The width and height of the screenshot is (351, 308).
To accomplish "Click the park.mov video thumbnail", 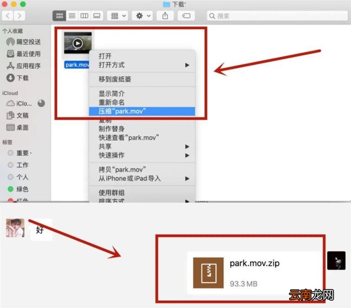I will [x=78, y=43].
